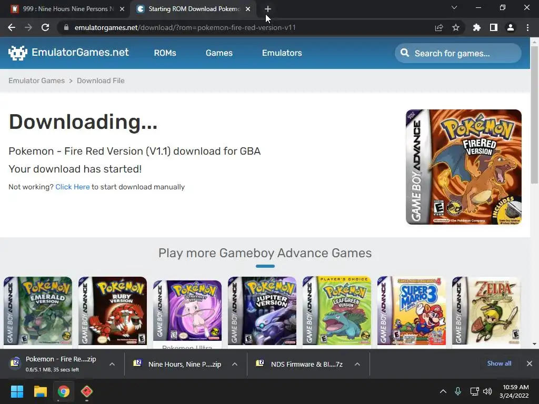The image size is (539, 404).
Task: Close the 999 Nine Hours tab
Action: pos(122,9)
